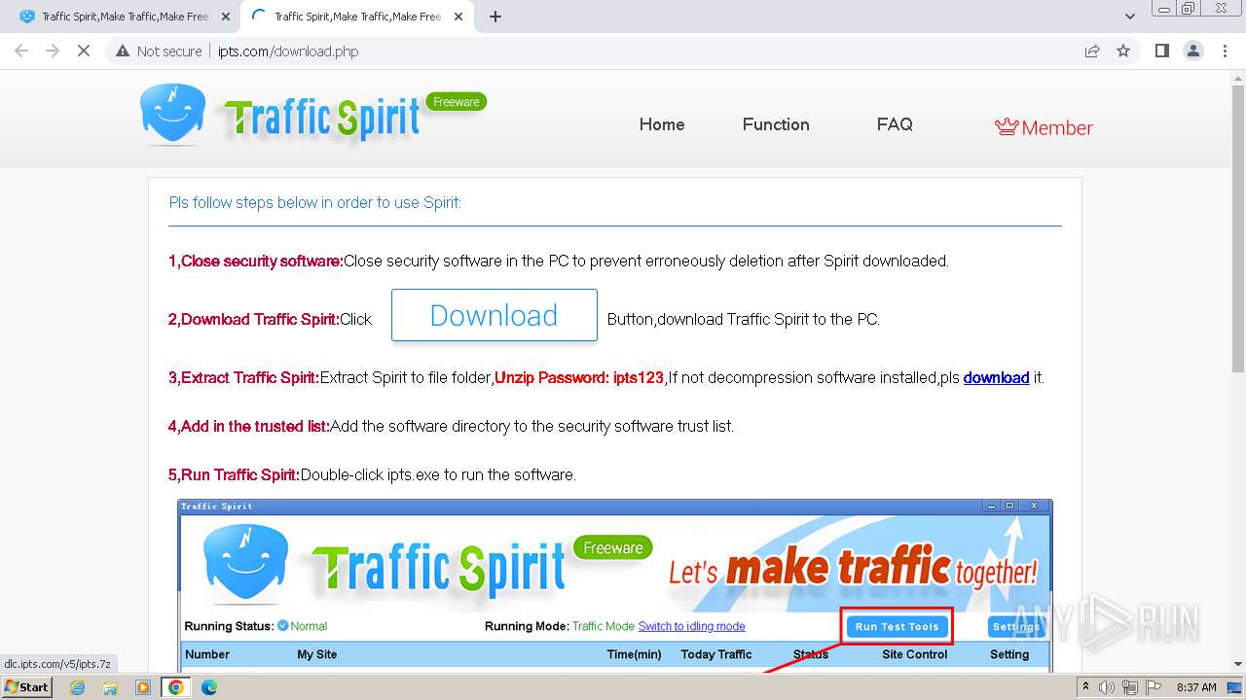Click the volume speaker tray icon
The width and height of the screenshot is (1246, 700).
click(1106, 687)
